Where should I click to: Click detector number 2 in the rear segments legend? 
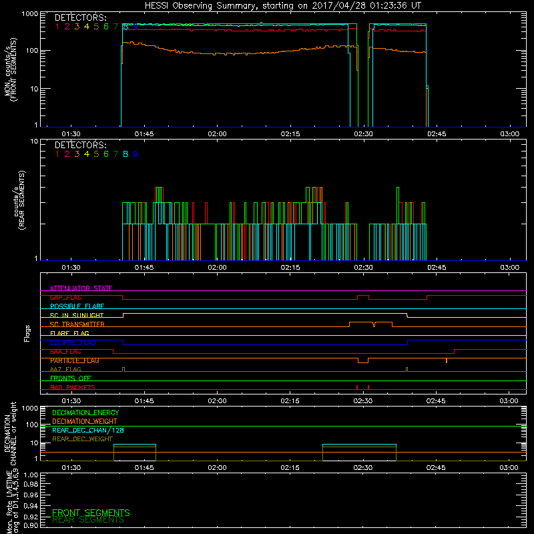tap(67, 154)
